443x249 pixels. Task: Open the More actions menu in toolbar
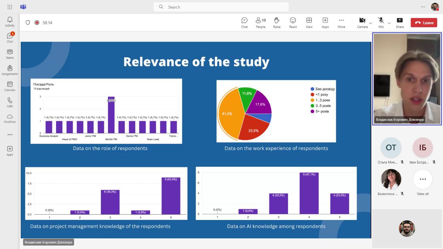[341, 22]
